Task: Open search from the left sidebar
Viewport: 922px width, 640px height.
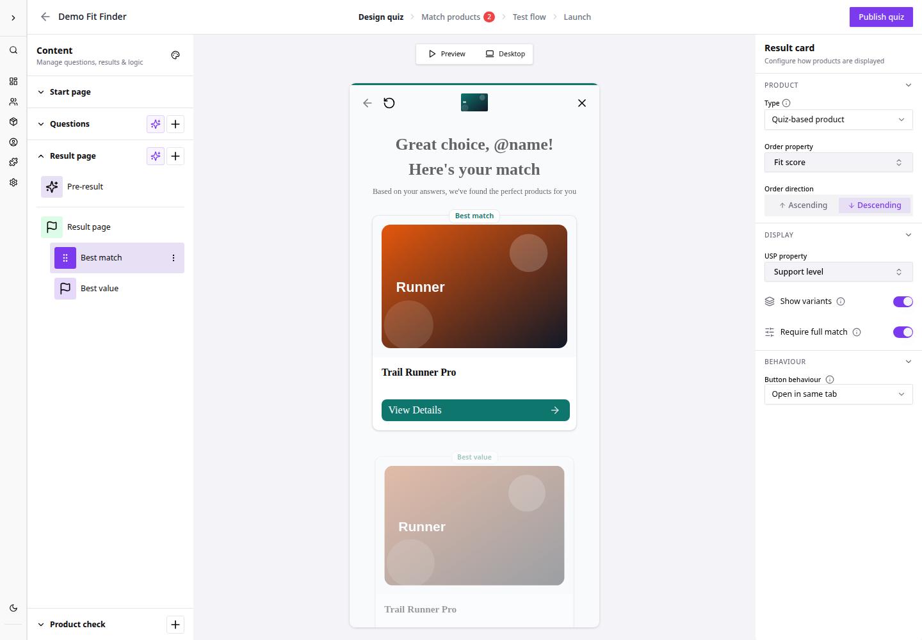Action: point(13,50)
